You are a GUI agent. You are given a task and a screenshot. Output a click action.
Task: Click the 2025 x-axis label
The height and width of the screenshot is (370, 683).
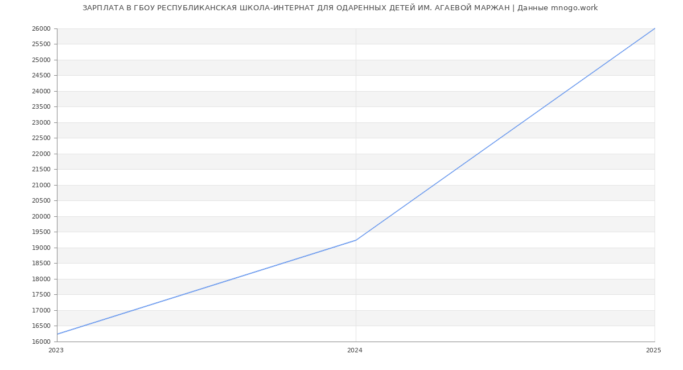click(x=653, y=351)
